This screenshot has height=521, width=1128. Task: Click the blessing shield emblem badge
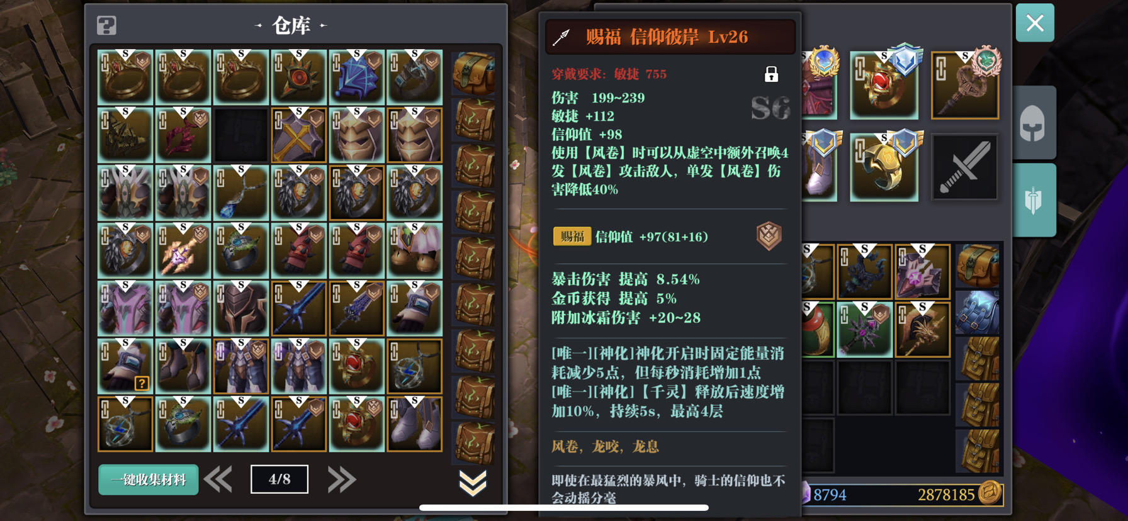(x=769, y=236)
